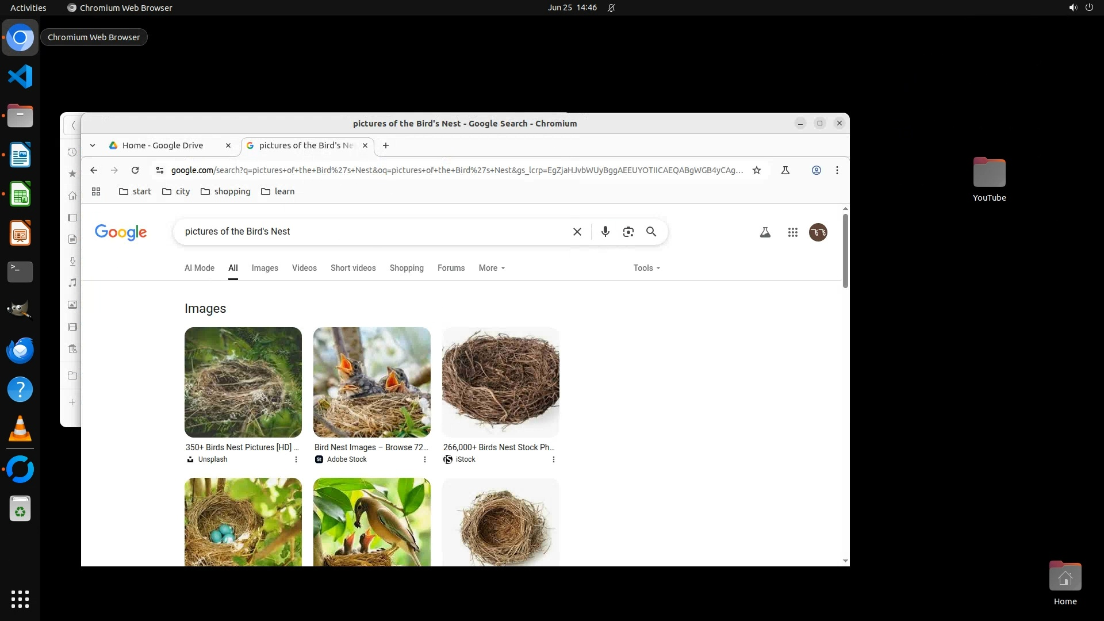
Task: Reload the current page
Action: tap(135, 170)
